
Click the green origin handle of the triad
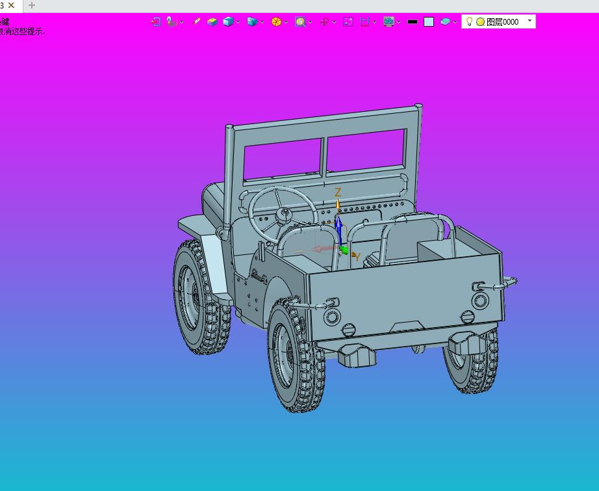click(344, 250)
